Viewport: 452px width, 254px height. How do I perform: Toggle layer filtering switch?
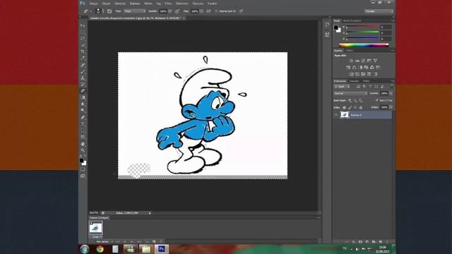[x=391, y=86]
